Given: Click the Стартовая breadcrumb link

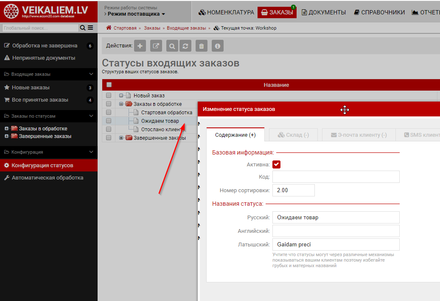Looking at the screenshot, I should pyautogui.click(x=125, y=28).
